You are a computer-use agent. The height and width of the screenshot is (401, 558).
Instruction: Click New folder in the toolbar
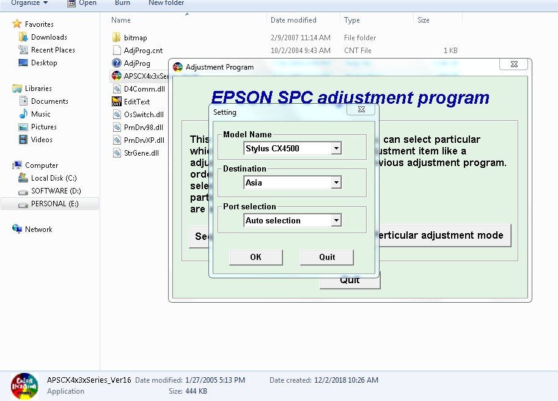coord(166,3)
